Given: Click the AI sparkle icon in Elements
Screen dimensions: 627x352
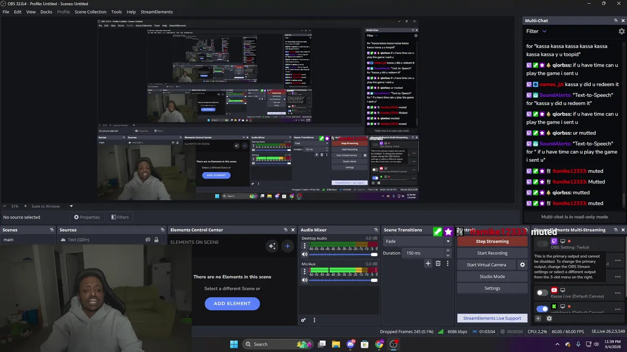Looking at the screenshot, I should pyautogui.click(x=272, y=246).
